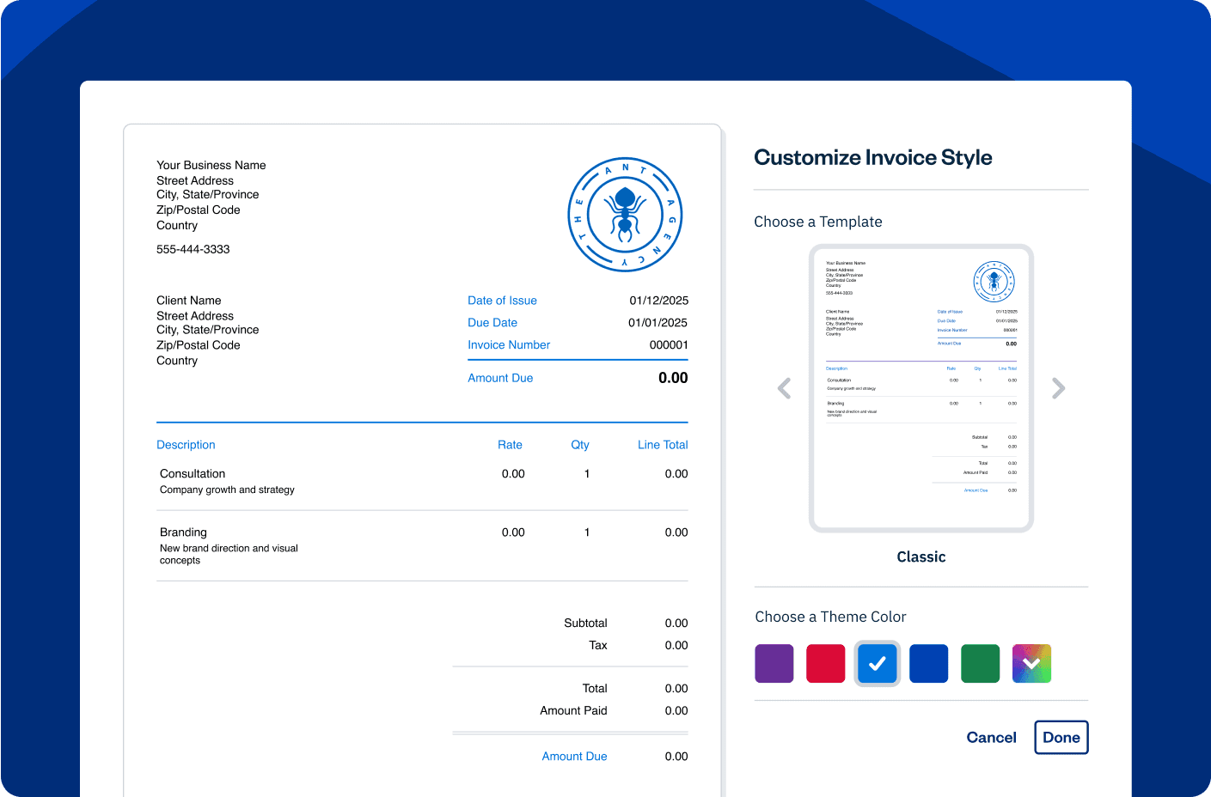Click the Due Date field label
Viewport: 1211px width, 797px height.
(492, 323)
